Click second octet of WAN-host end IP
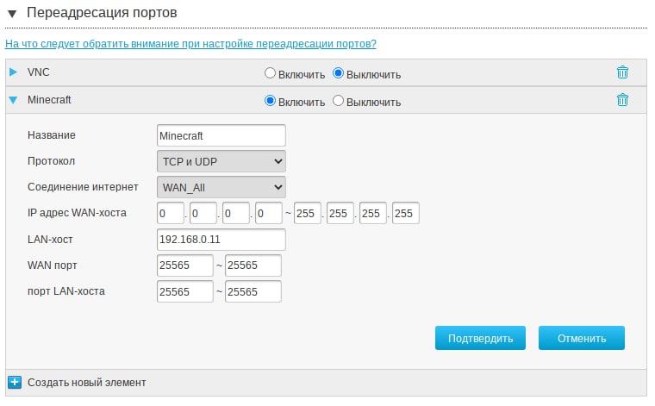Screen dimensions: 655x406 point(340,213)
